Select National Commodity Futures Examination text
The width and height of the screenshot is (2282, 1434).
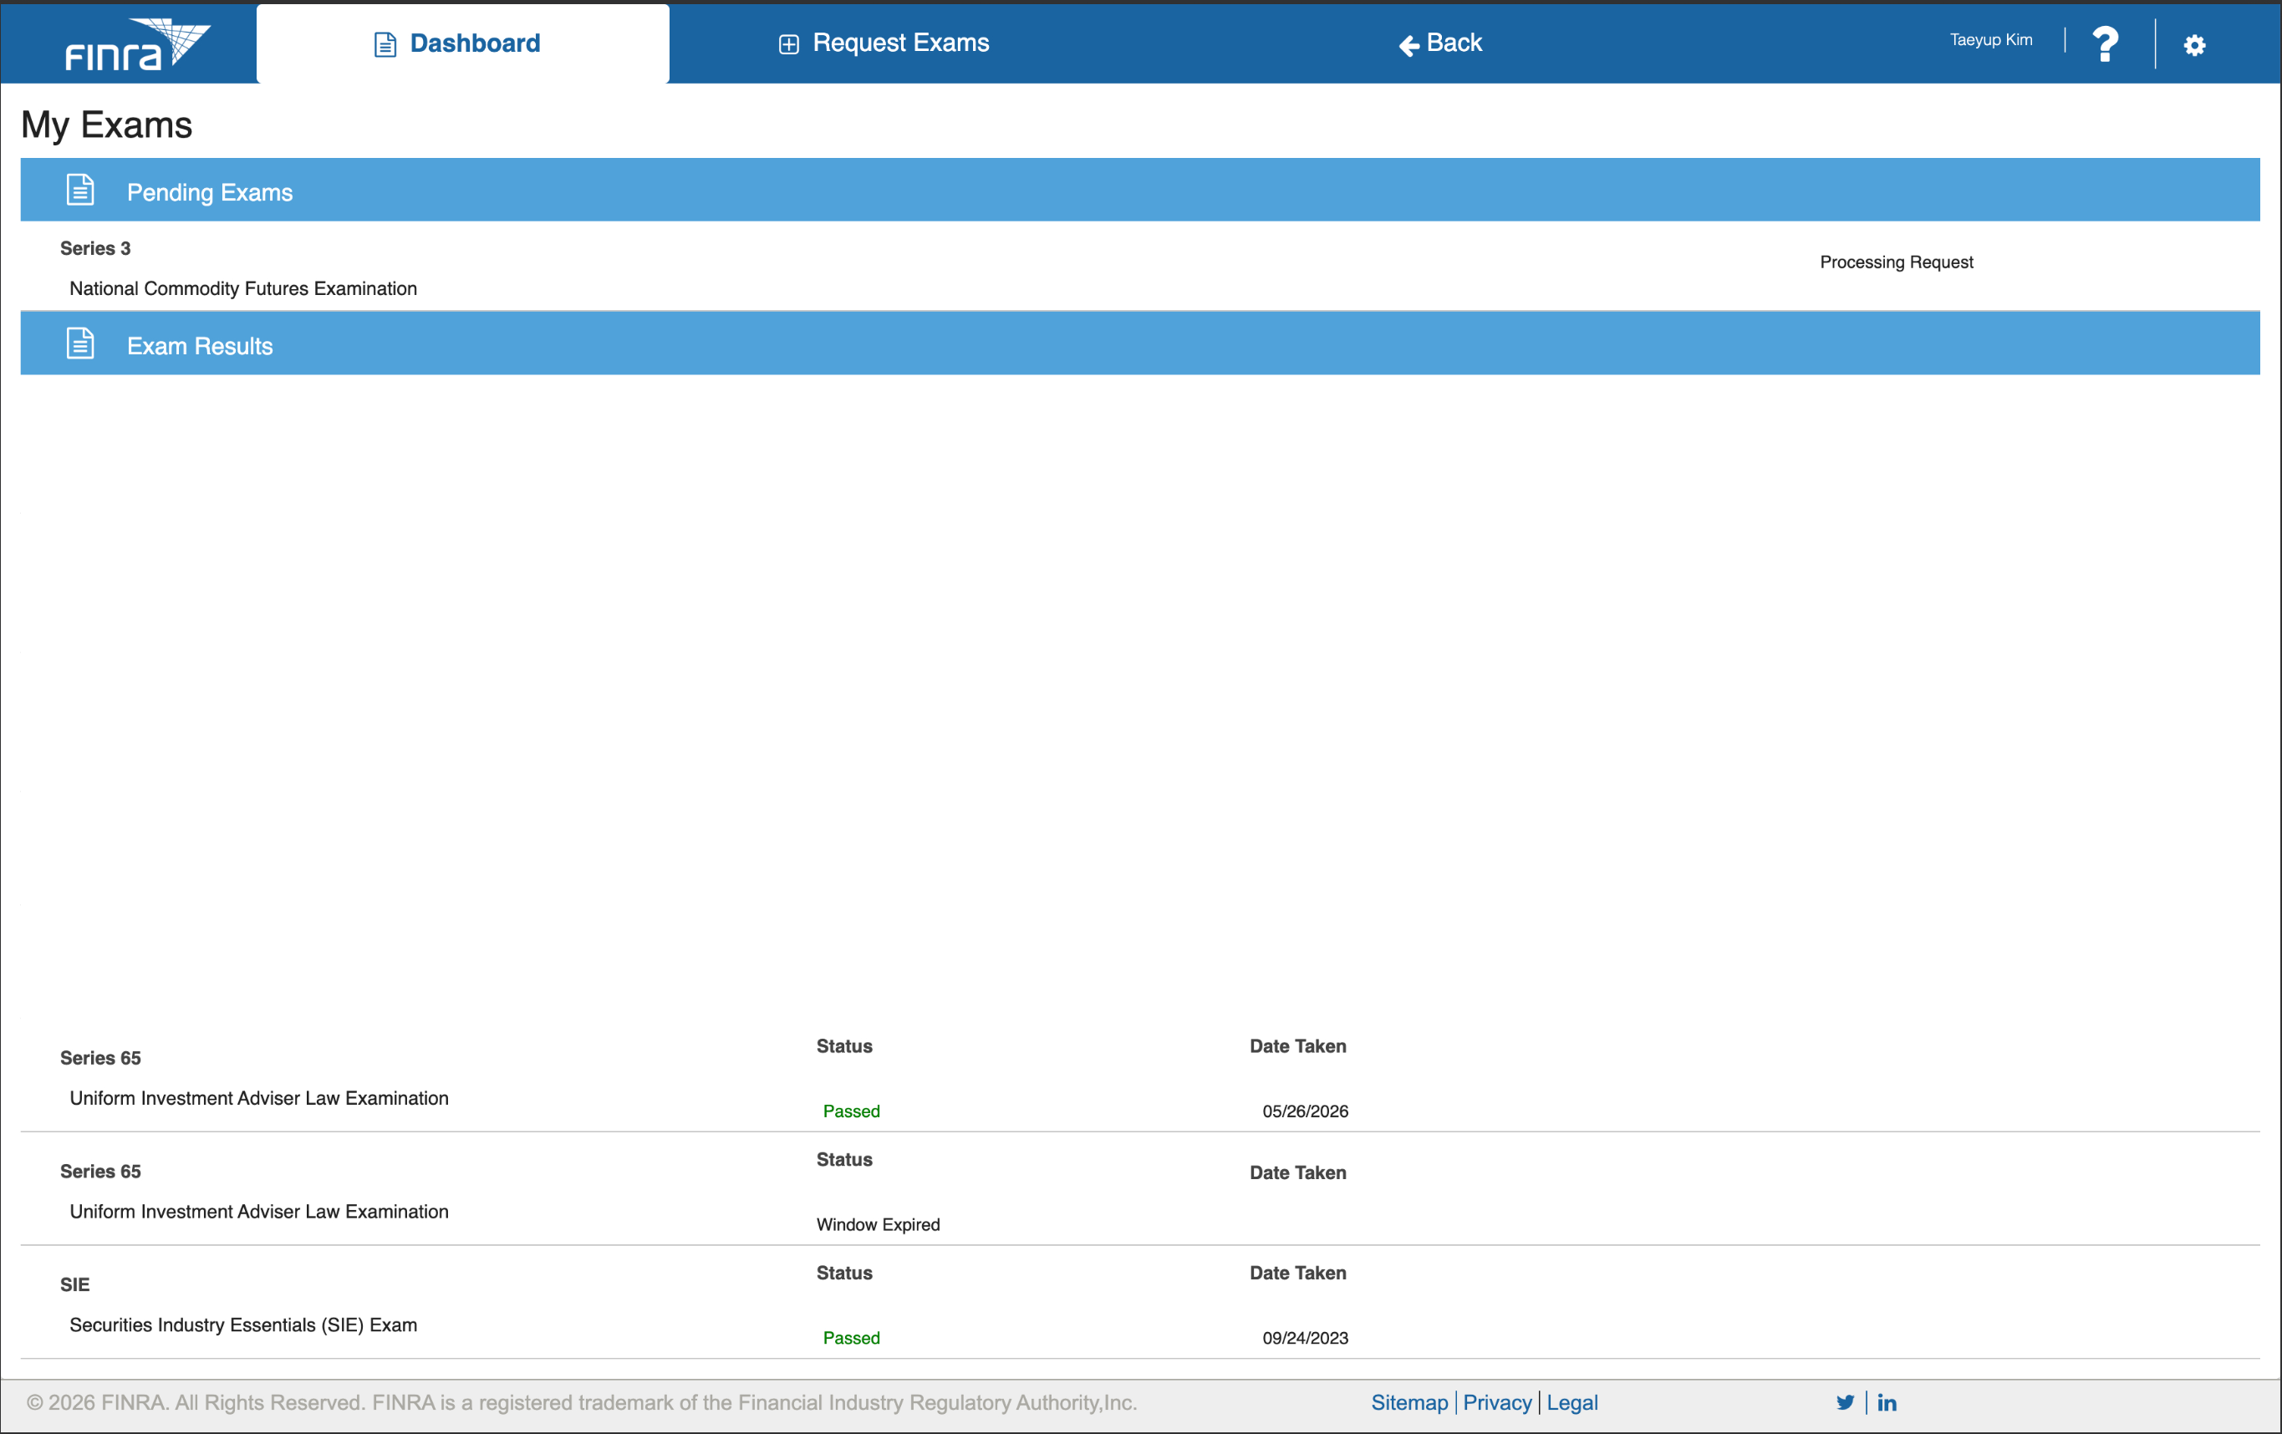pyautogui.click(x=243, y=288)
